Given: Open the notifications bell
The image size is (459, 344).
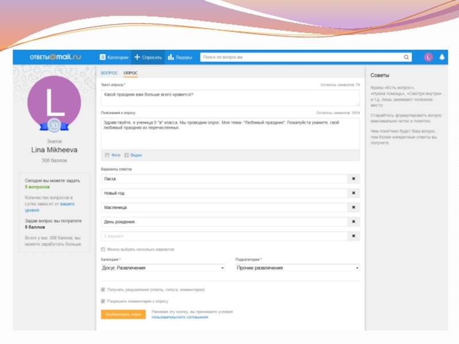Looking at the screenshot, I should (442, 57).
